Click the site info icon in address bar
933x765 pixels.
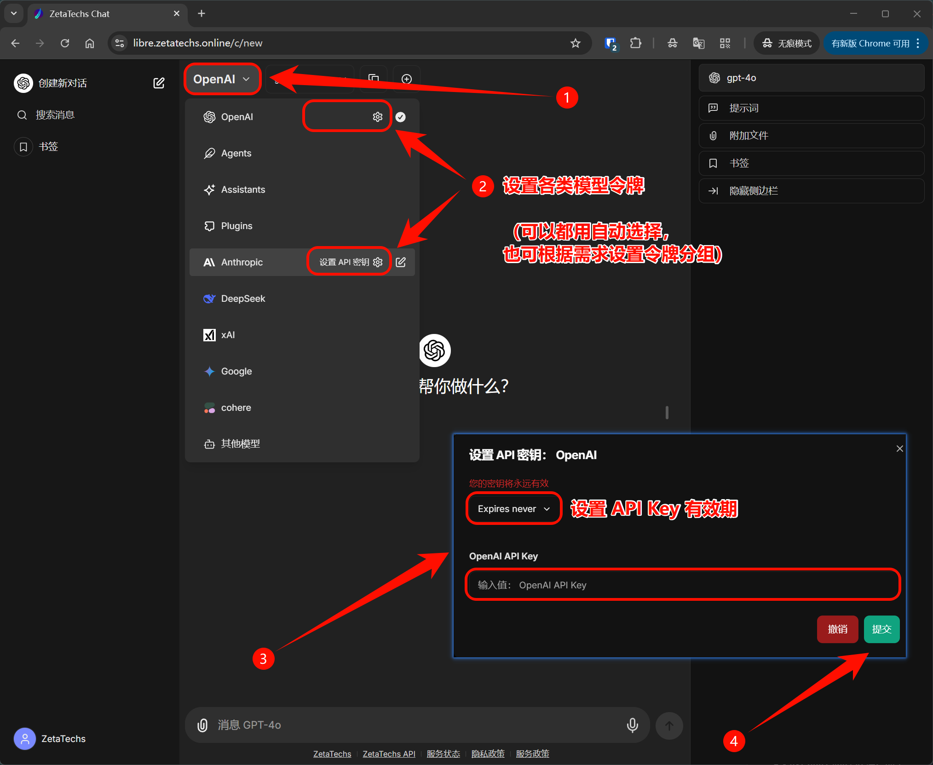[x=120, y=43]
